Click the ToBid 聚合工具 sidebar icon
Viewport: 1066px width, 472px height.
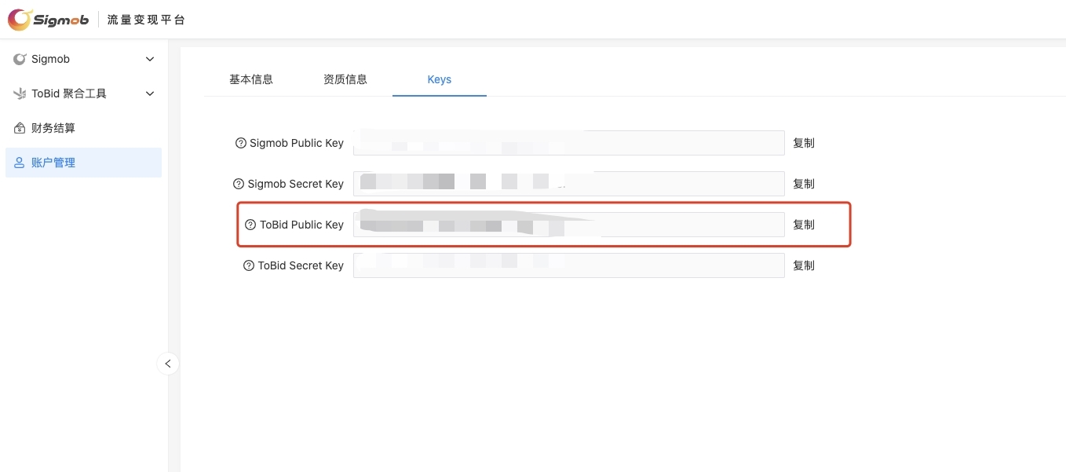click(x=19, y=93)
